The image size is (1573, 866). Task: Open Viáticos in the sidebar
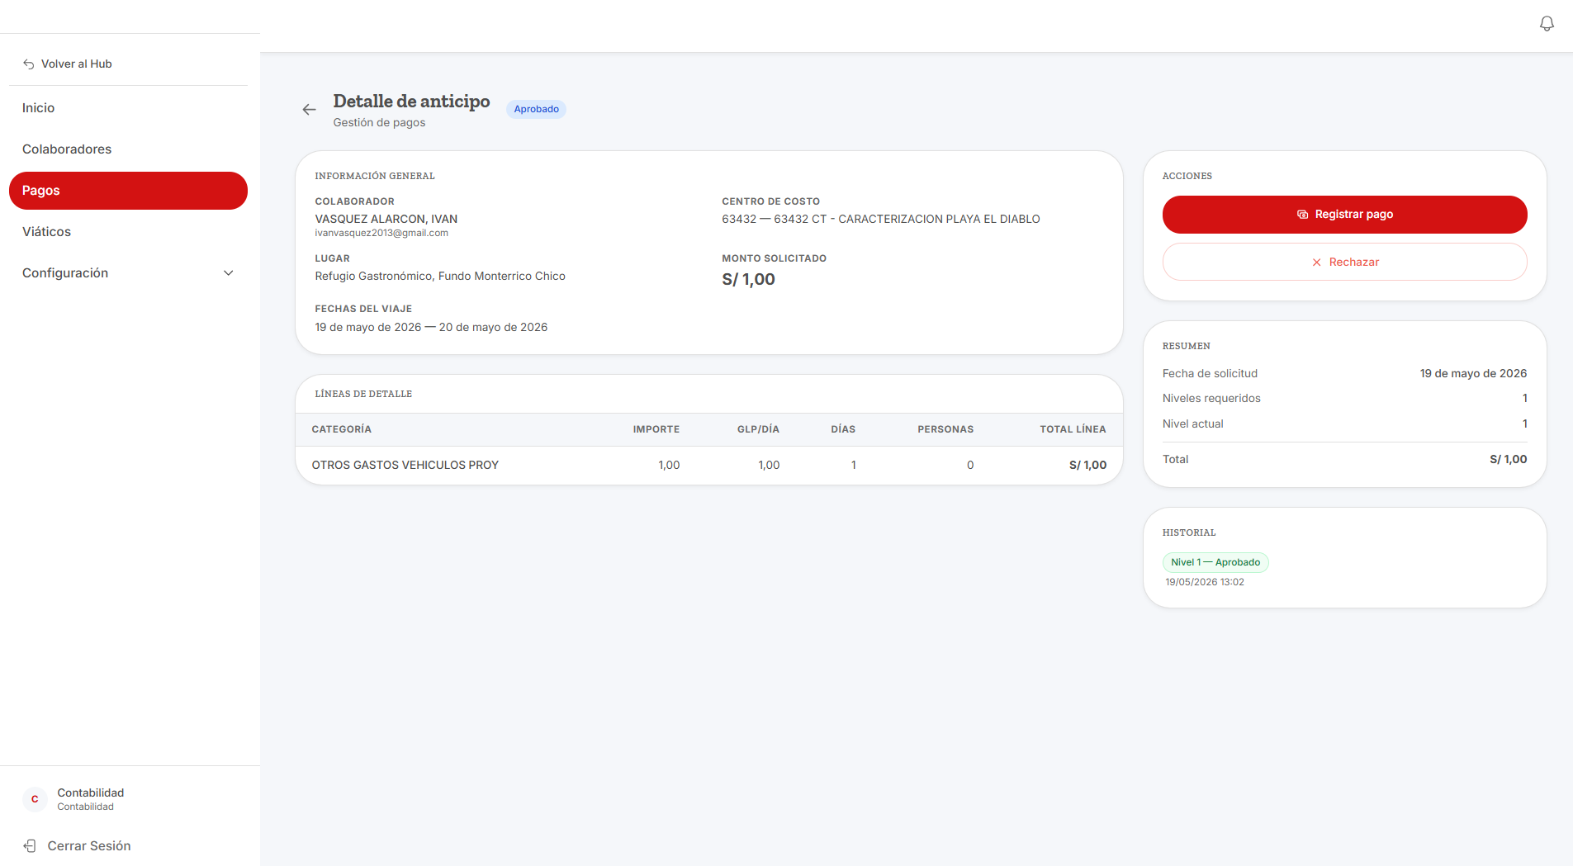(128, 232)
